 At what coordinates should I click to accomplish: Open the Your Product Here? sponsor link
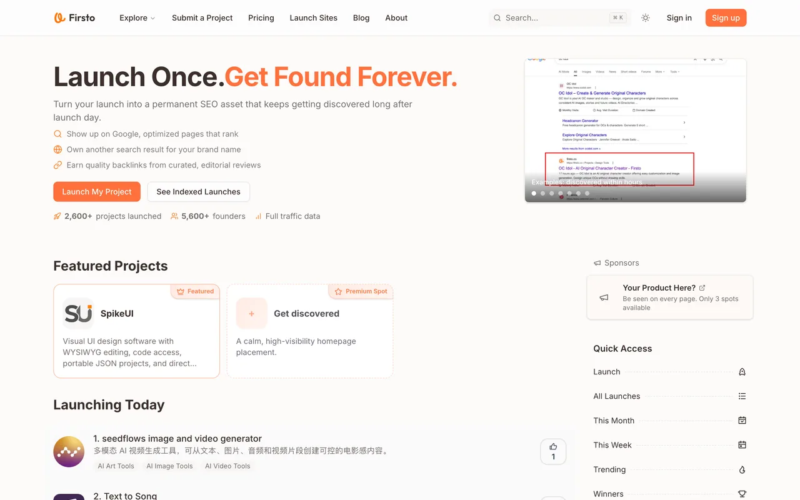[659, 288]
